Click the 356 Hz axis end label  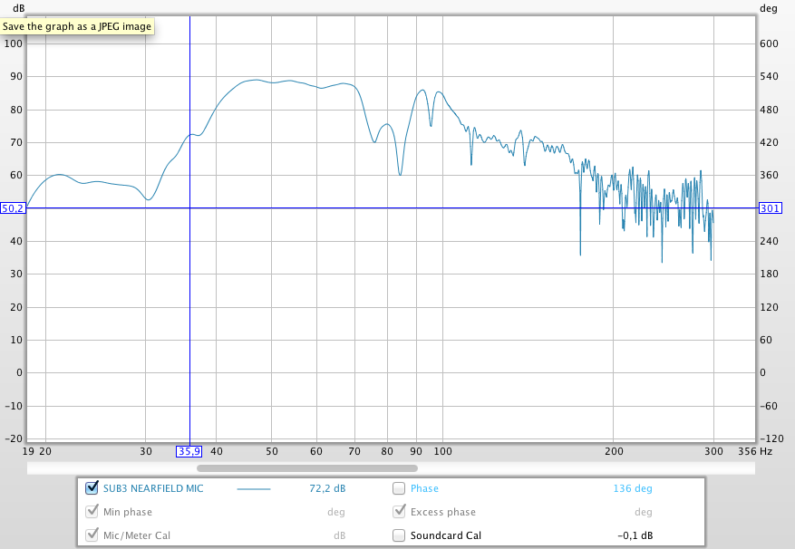755,451
